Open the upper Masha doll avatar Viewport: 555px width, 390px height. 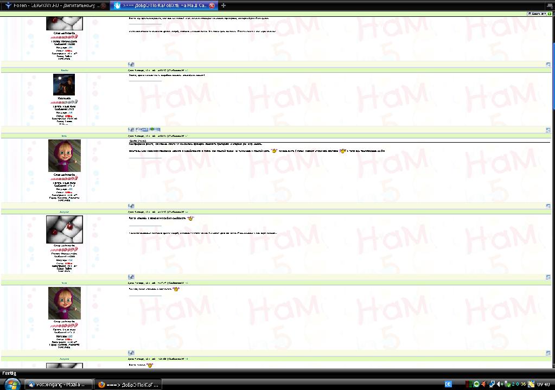(x=65, y=156)
